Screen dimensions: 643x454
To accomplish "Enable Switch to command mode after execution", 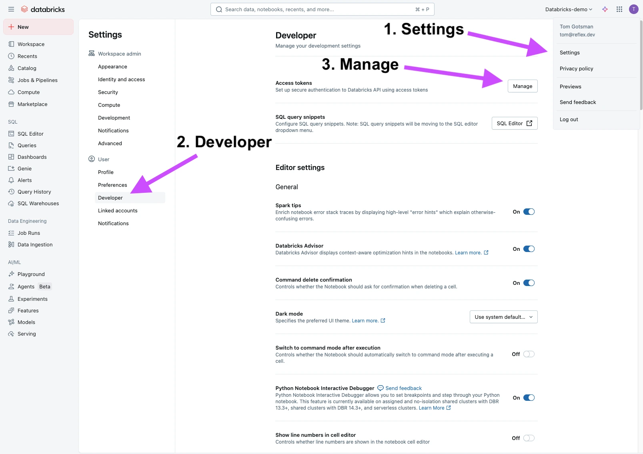I will pyautogui.click(x=529, y=354).
